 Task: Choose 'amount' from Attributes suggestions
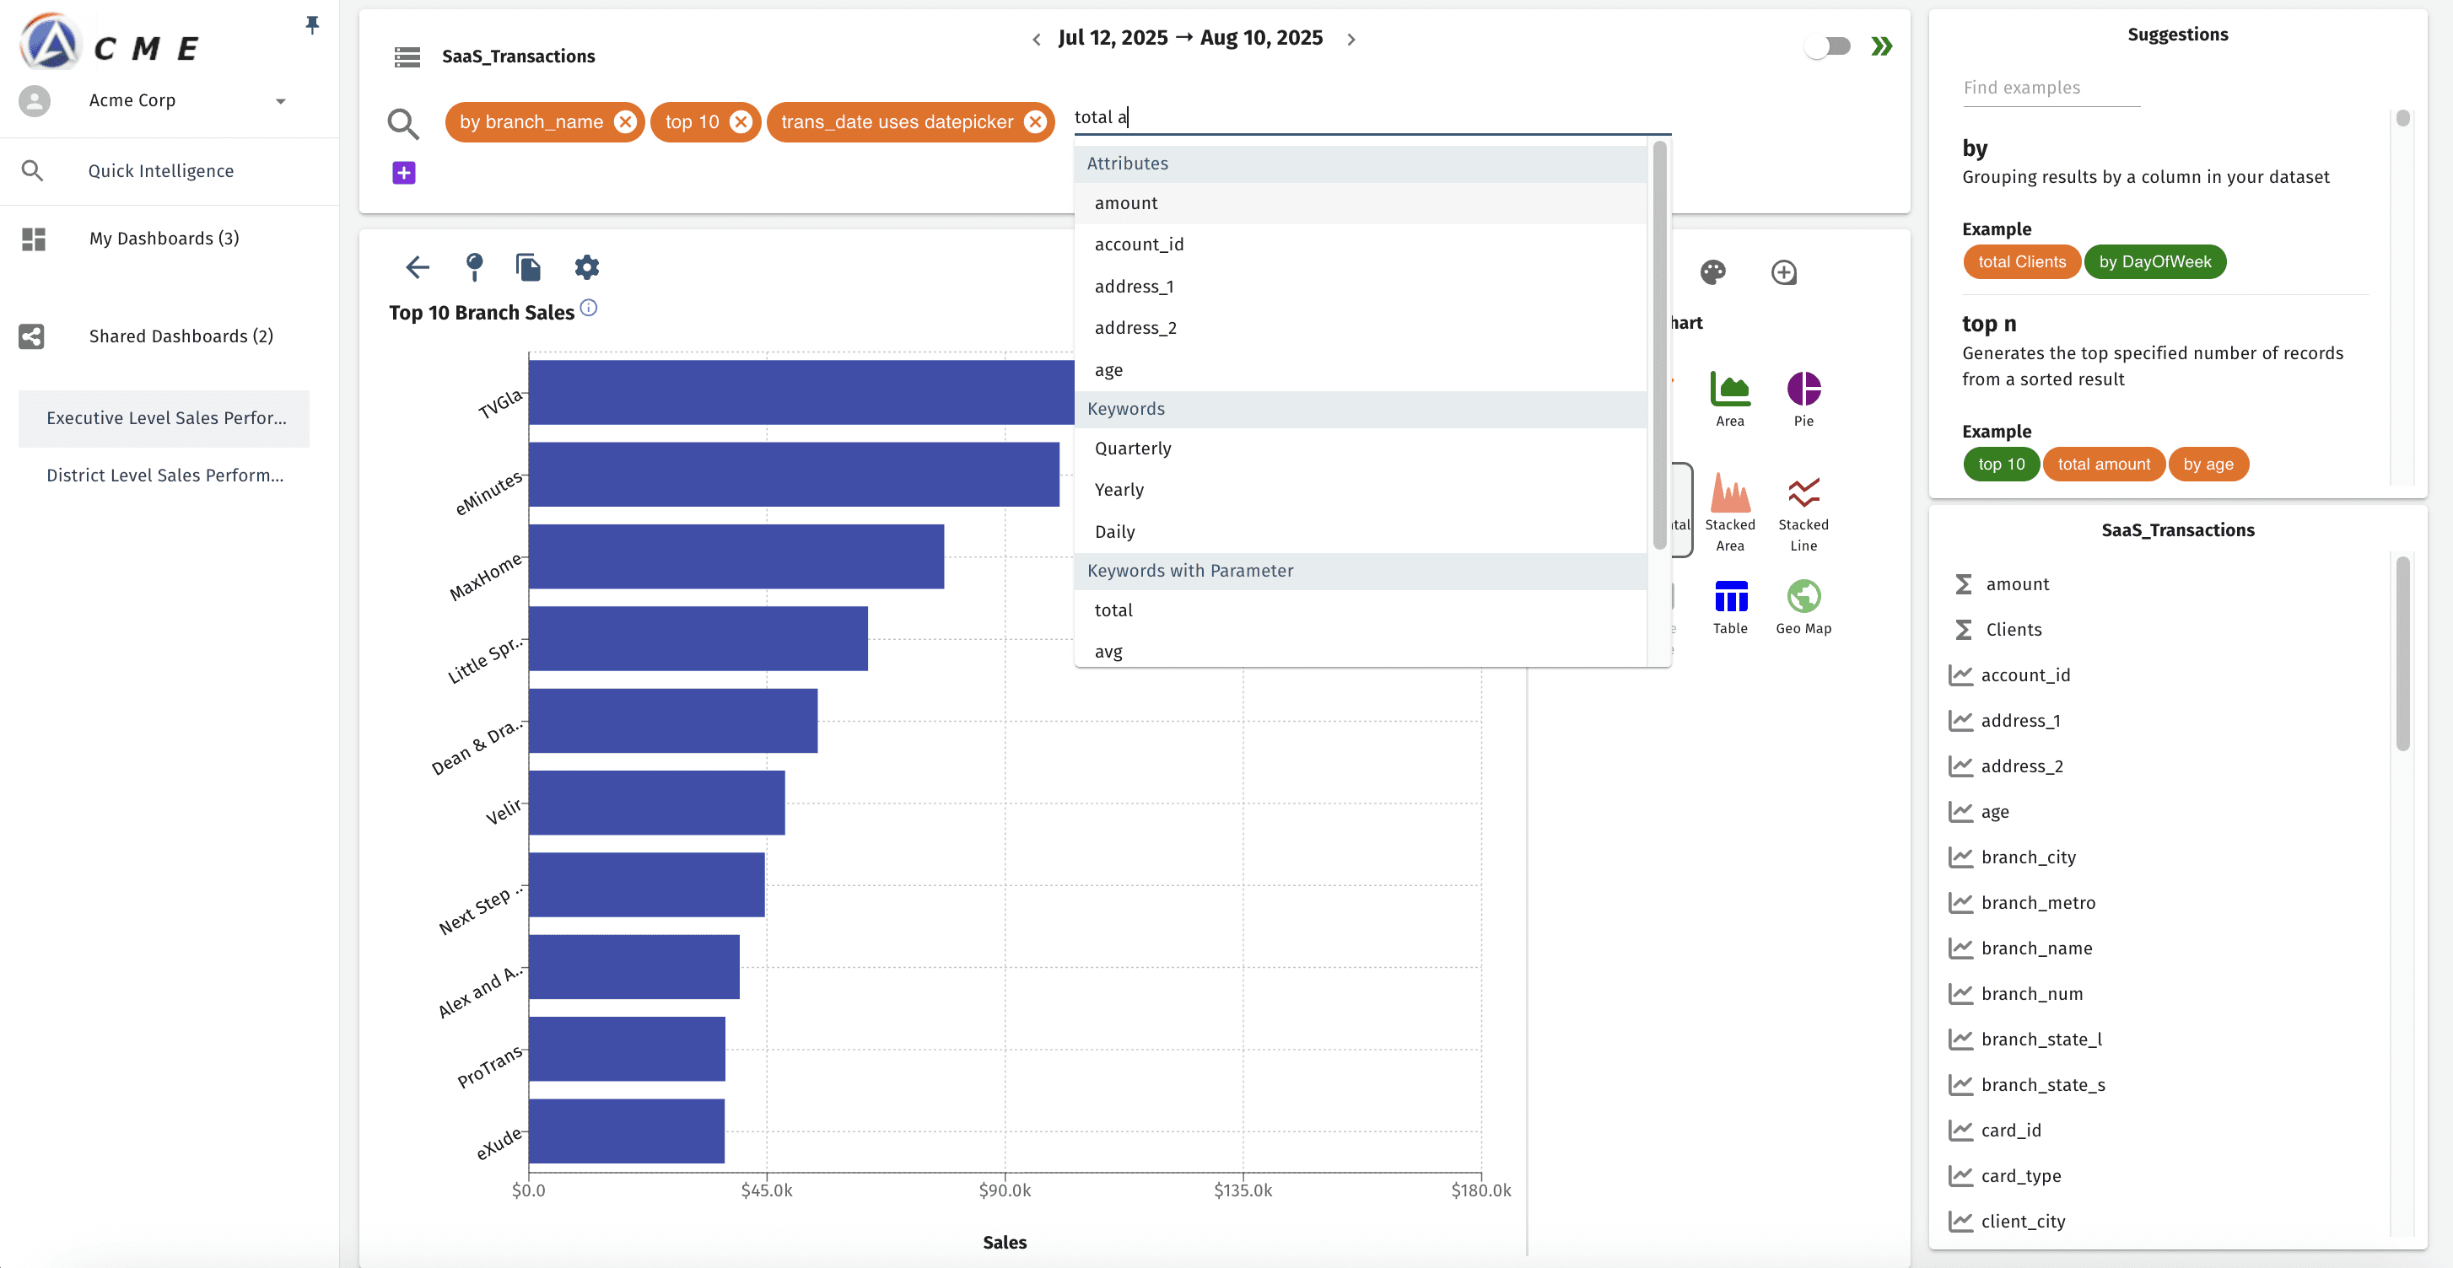coord(1125,203)
